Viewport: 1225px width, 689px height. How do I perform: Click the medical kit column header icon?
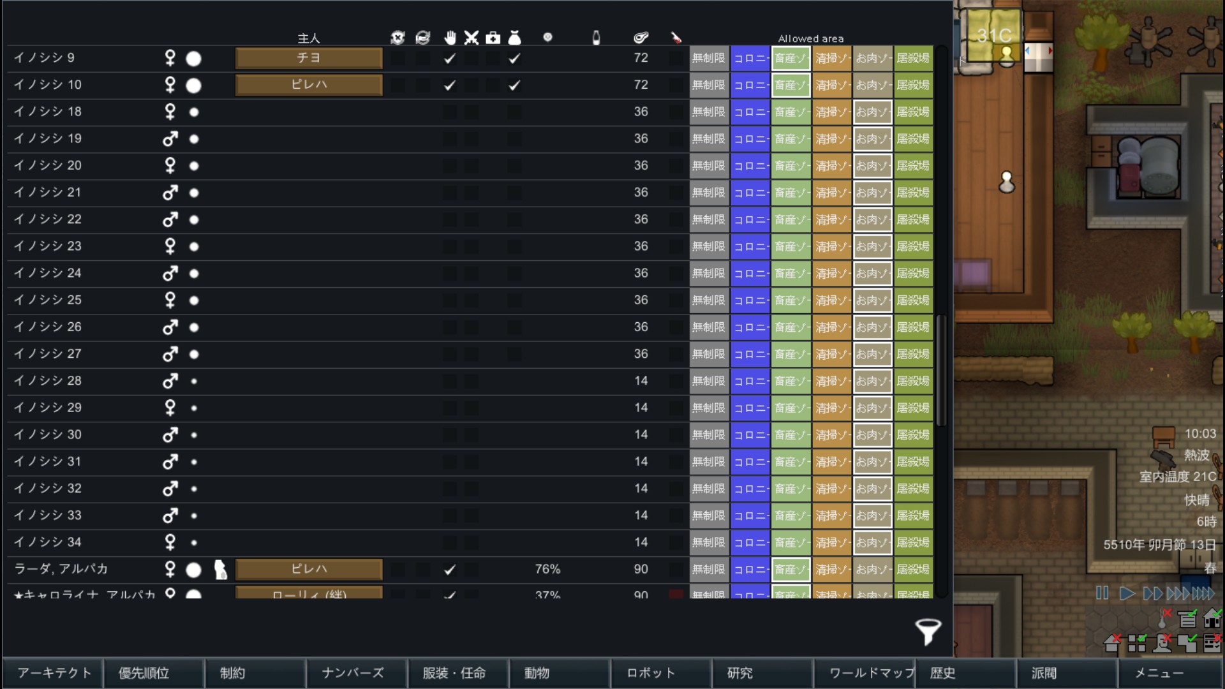pyautogui.click(x=493, y=38)
